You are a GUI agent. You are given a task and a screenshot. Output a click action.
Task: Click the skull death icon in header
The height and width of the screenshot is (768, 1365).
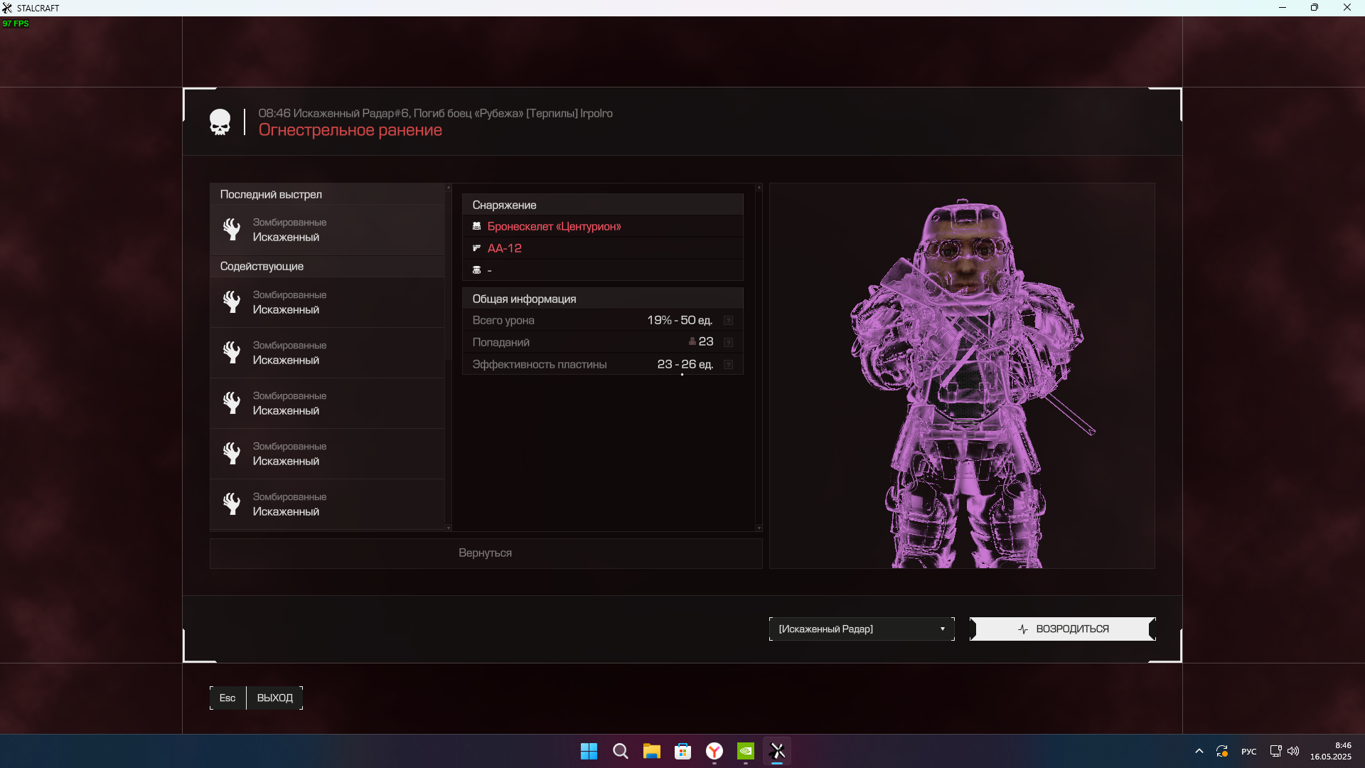[x=220, y=122]
